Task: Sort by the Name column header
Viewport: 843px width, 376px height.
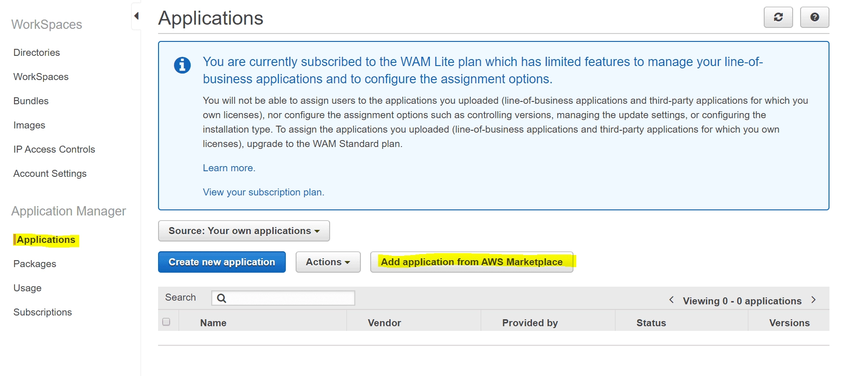Action: pyautogui.click(x=213, y=323)
